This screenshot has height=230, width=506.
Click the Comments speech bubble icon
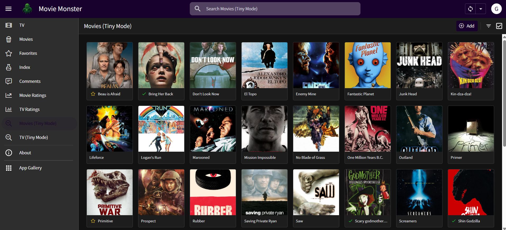(9, 81)
